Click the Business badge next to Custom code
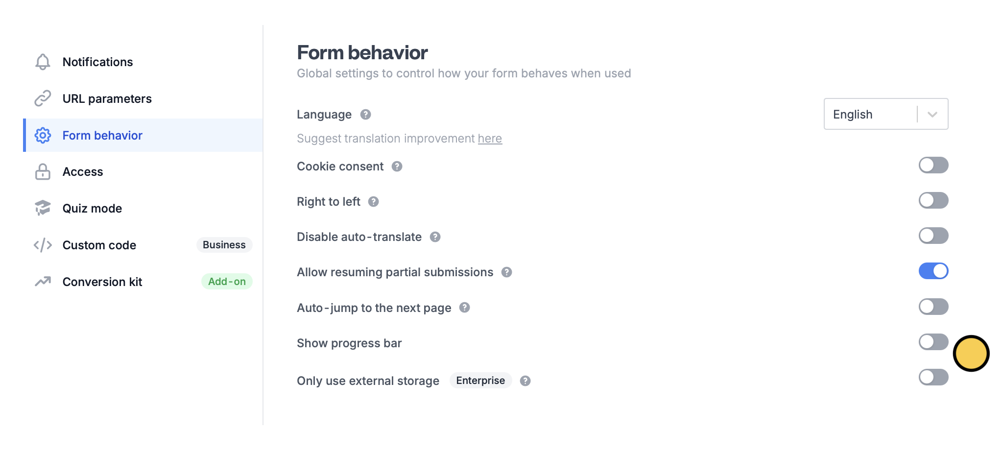The width and height of the screenshot is (1003, 454). click(x=224, y=245)
